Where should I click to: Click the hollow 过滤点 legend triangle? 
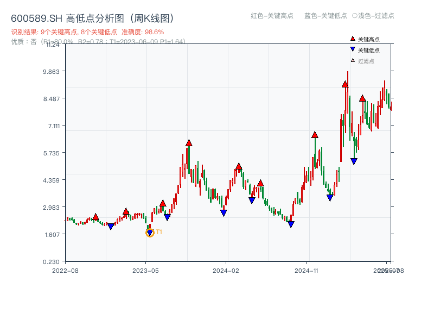[x=353, y=60]
